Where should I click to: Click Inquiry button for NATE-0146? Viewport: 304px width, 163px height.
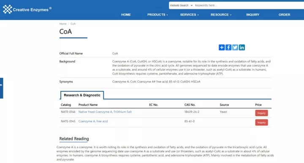[261, 113]
